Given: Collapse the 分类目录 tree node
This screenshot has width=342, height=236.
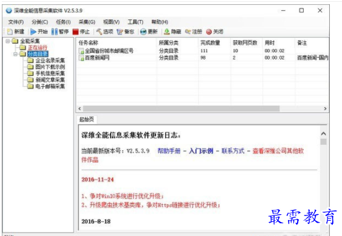Looking at the screenshot, I should 15,54.
